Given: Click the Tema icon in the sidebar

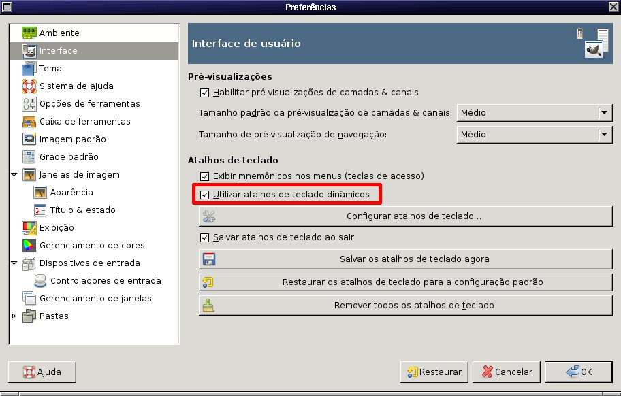Looking at the screenshot, I should click(x=29, y=69).
